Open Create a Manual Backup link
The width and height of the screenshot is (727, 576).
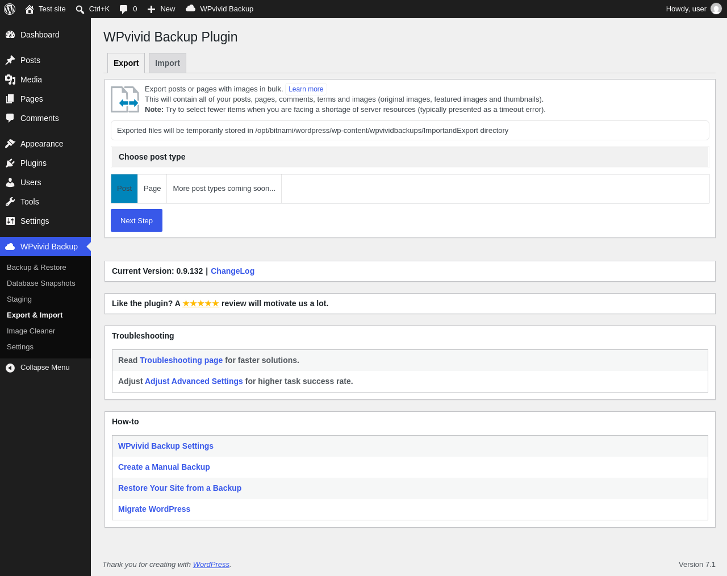pos(164,467)
